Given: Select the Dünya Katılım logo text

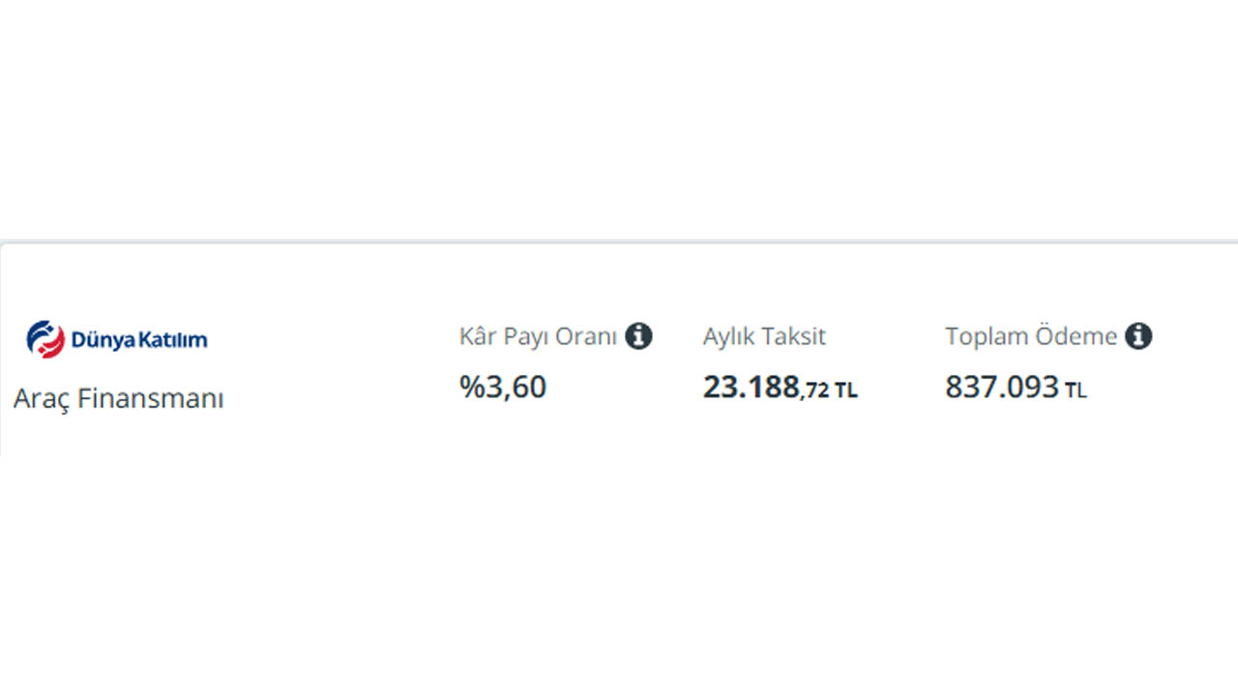Looking at the screenshot, I should tap(139, 340).
